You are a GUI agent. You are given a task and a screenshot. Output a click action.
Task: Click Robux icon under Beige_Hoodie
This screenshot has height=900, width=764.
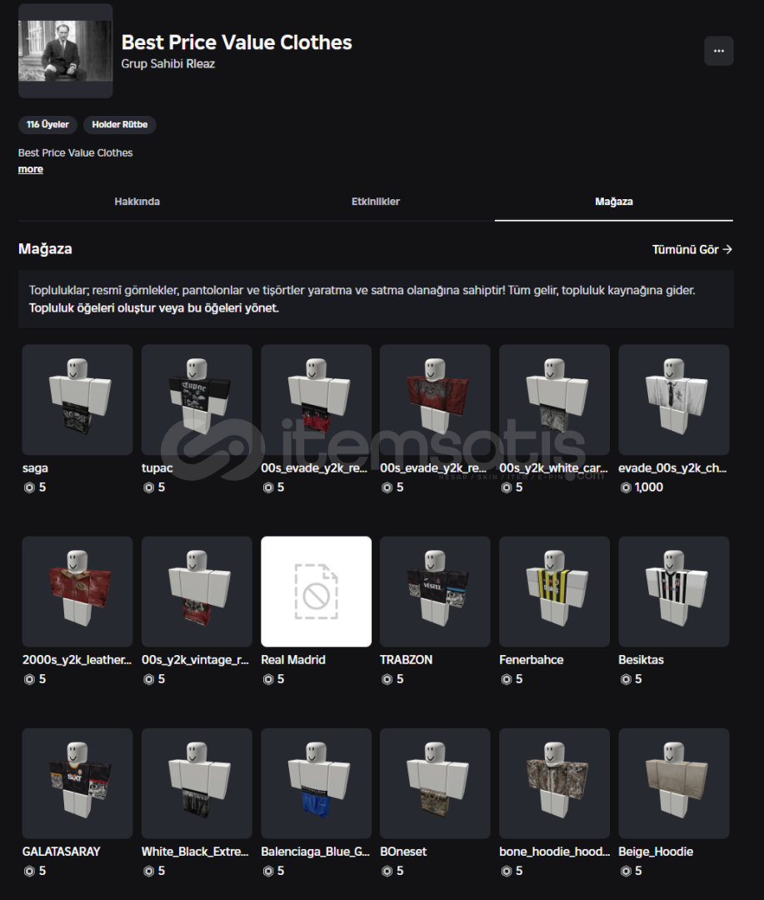pyautogui.click(x=626, y=872)
